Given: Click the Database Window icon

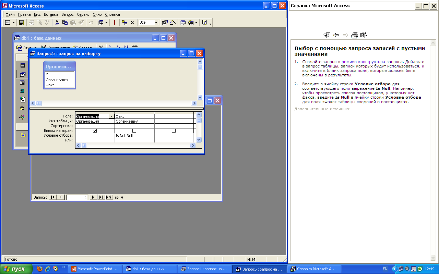Looking at the screenshot, I should click(183, 23).
